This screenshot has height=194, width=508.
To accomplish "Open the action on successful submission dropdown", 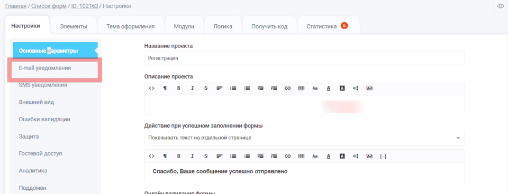I will click(x=304, y=138).
